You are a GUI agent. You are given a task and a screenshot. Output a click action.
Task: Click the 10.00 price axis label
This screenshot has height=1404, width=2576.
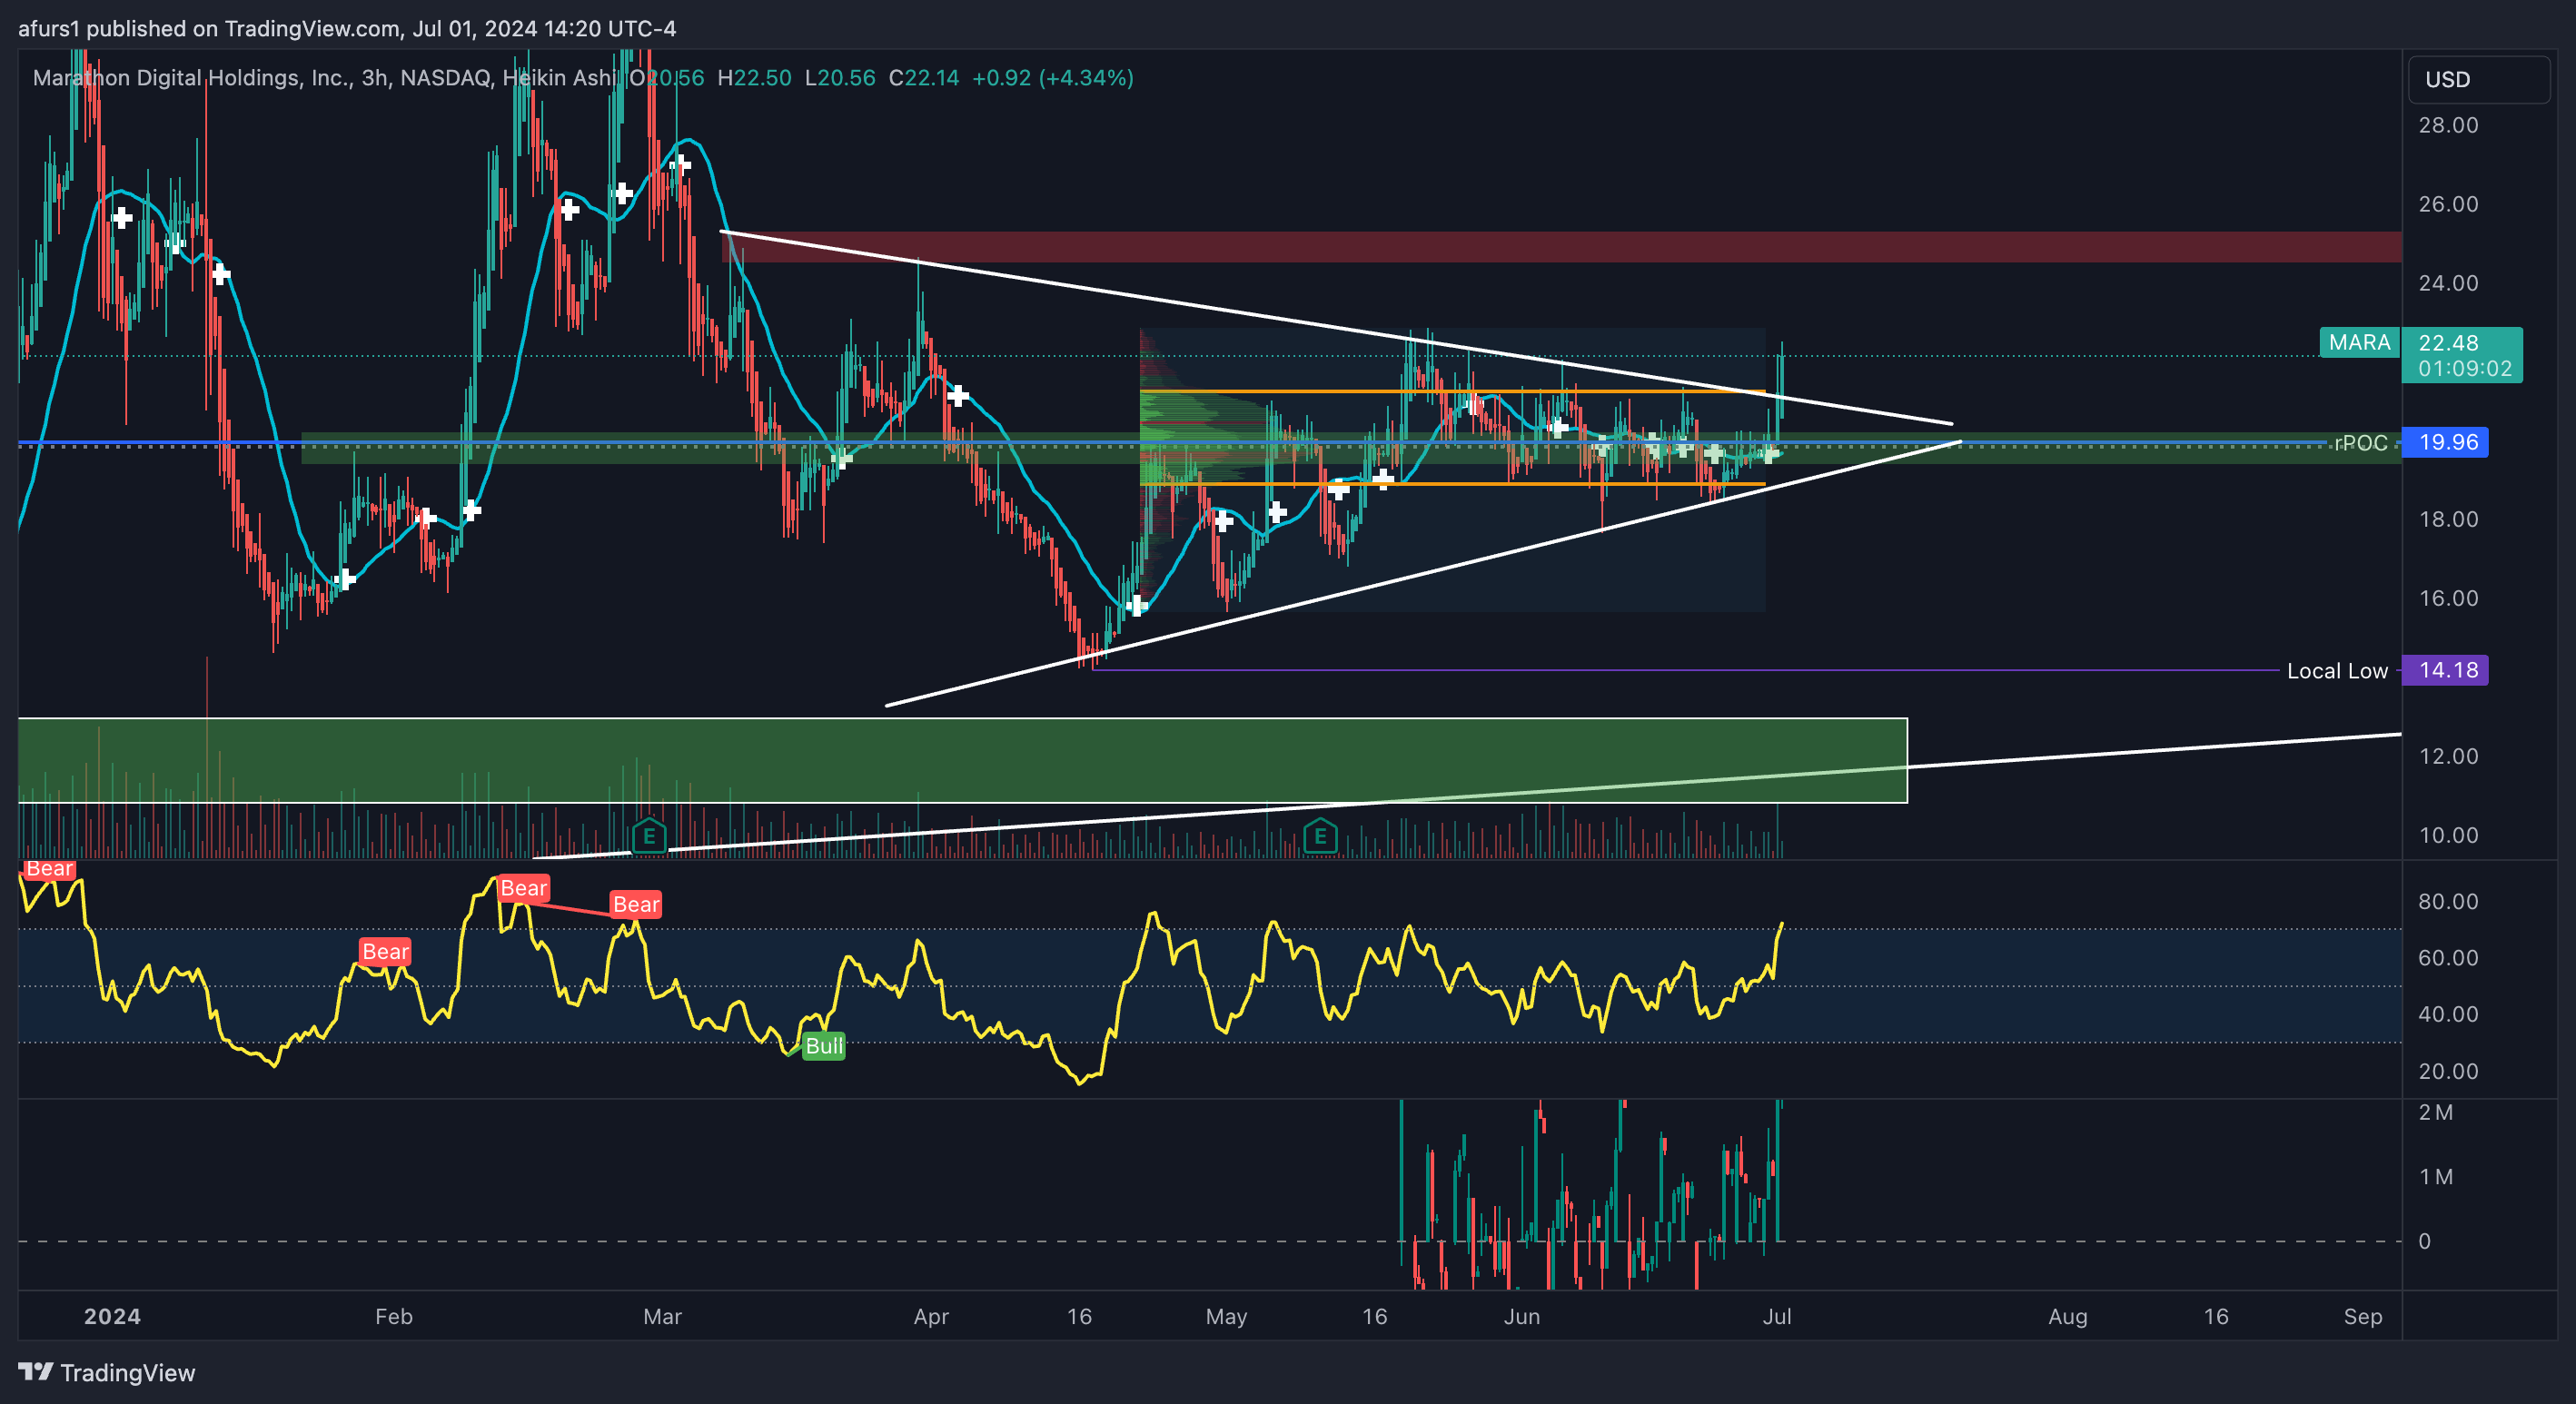(x=2448, y=835)
